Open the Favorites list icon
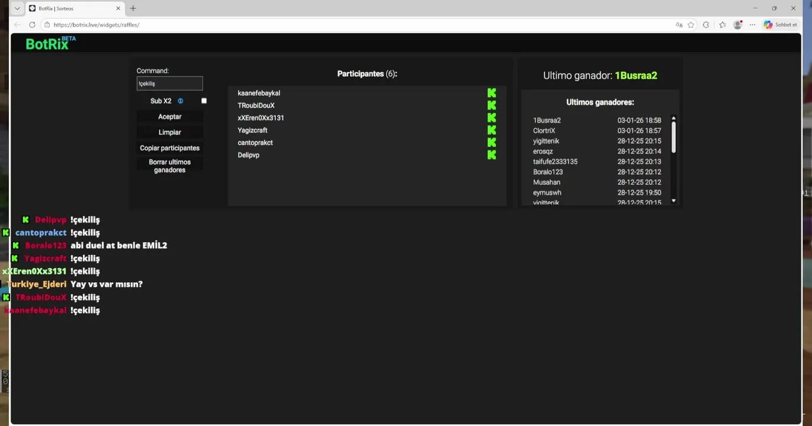Screen dimensions: 812x426 point(723,25)
